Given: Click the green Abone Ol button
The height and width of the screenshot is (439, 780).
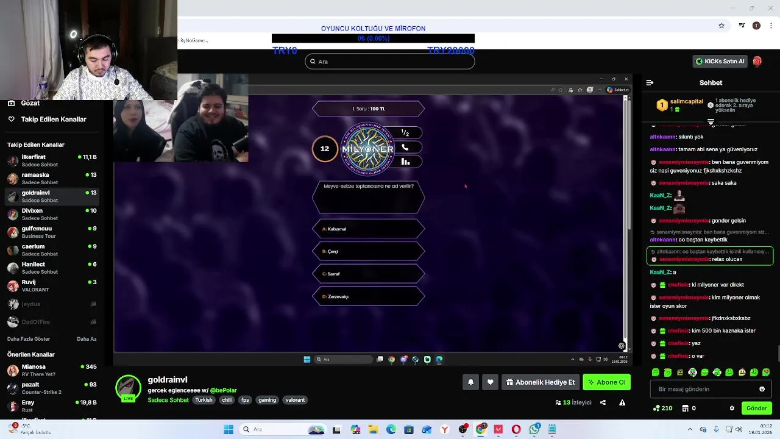Looking at the screenshot, I should pyautogui.click(x=606, y=382).
